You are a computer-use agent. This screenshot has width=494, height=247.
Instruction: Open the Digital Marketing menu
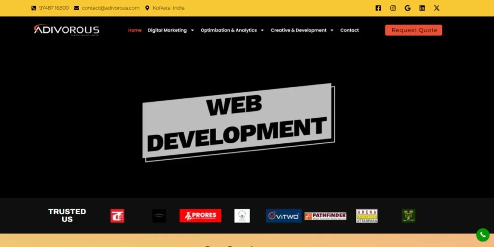[167, 30]
